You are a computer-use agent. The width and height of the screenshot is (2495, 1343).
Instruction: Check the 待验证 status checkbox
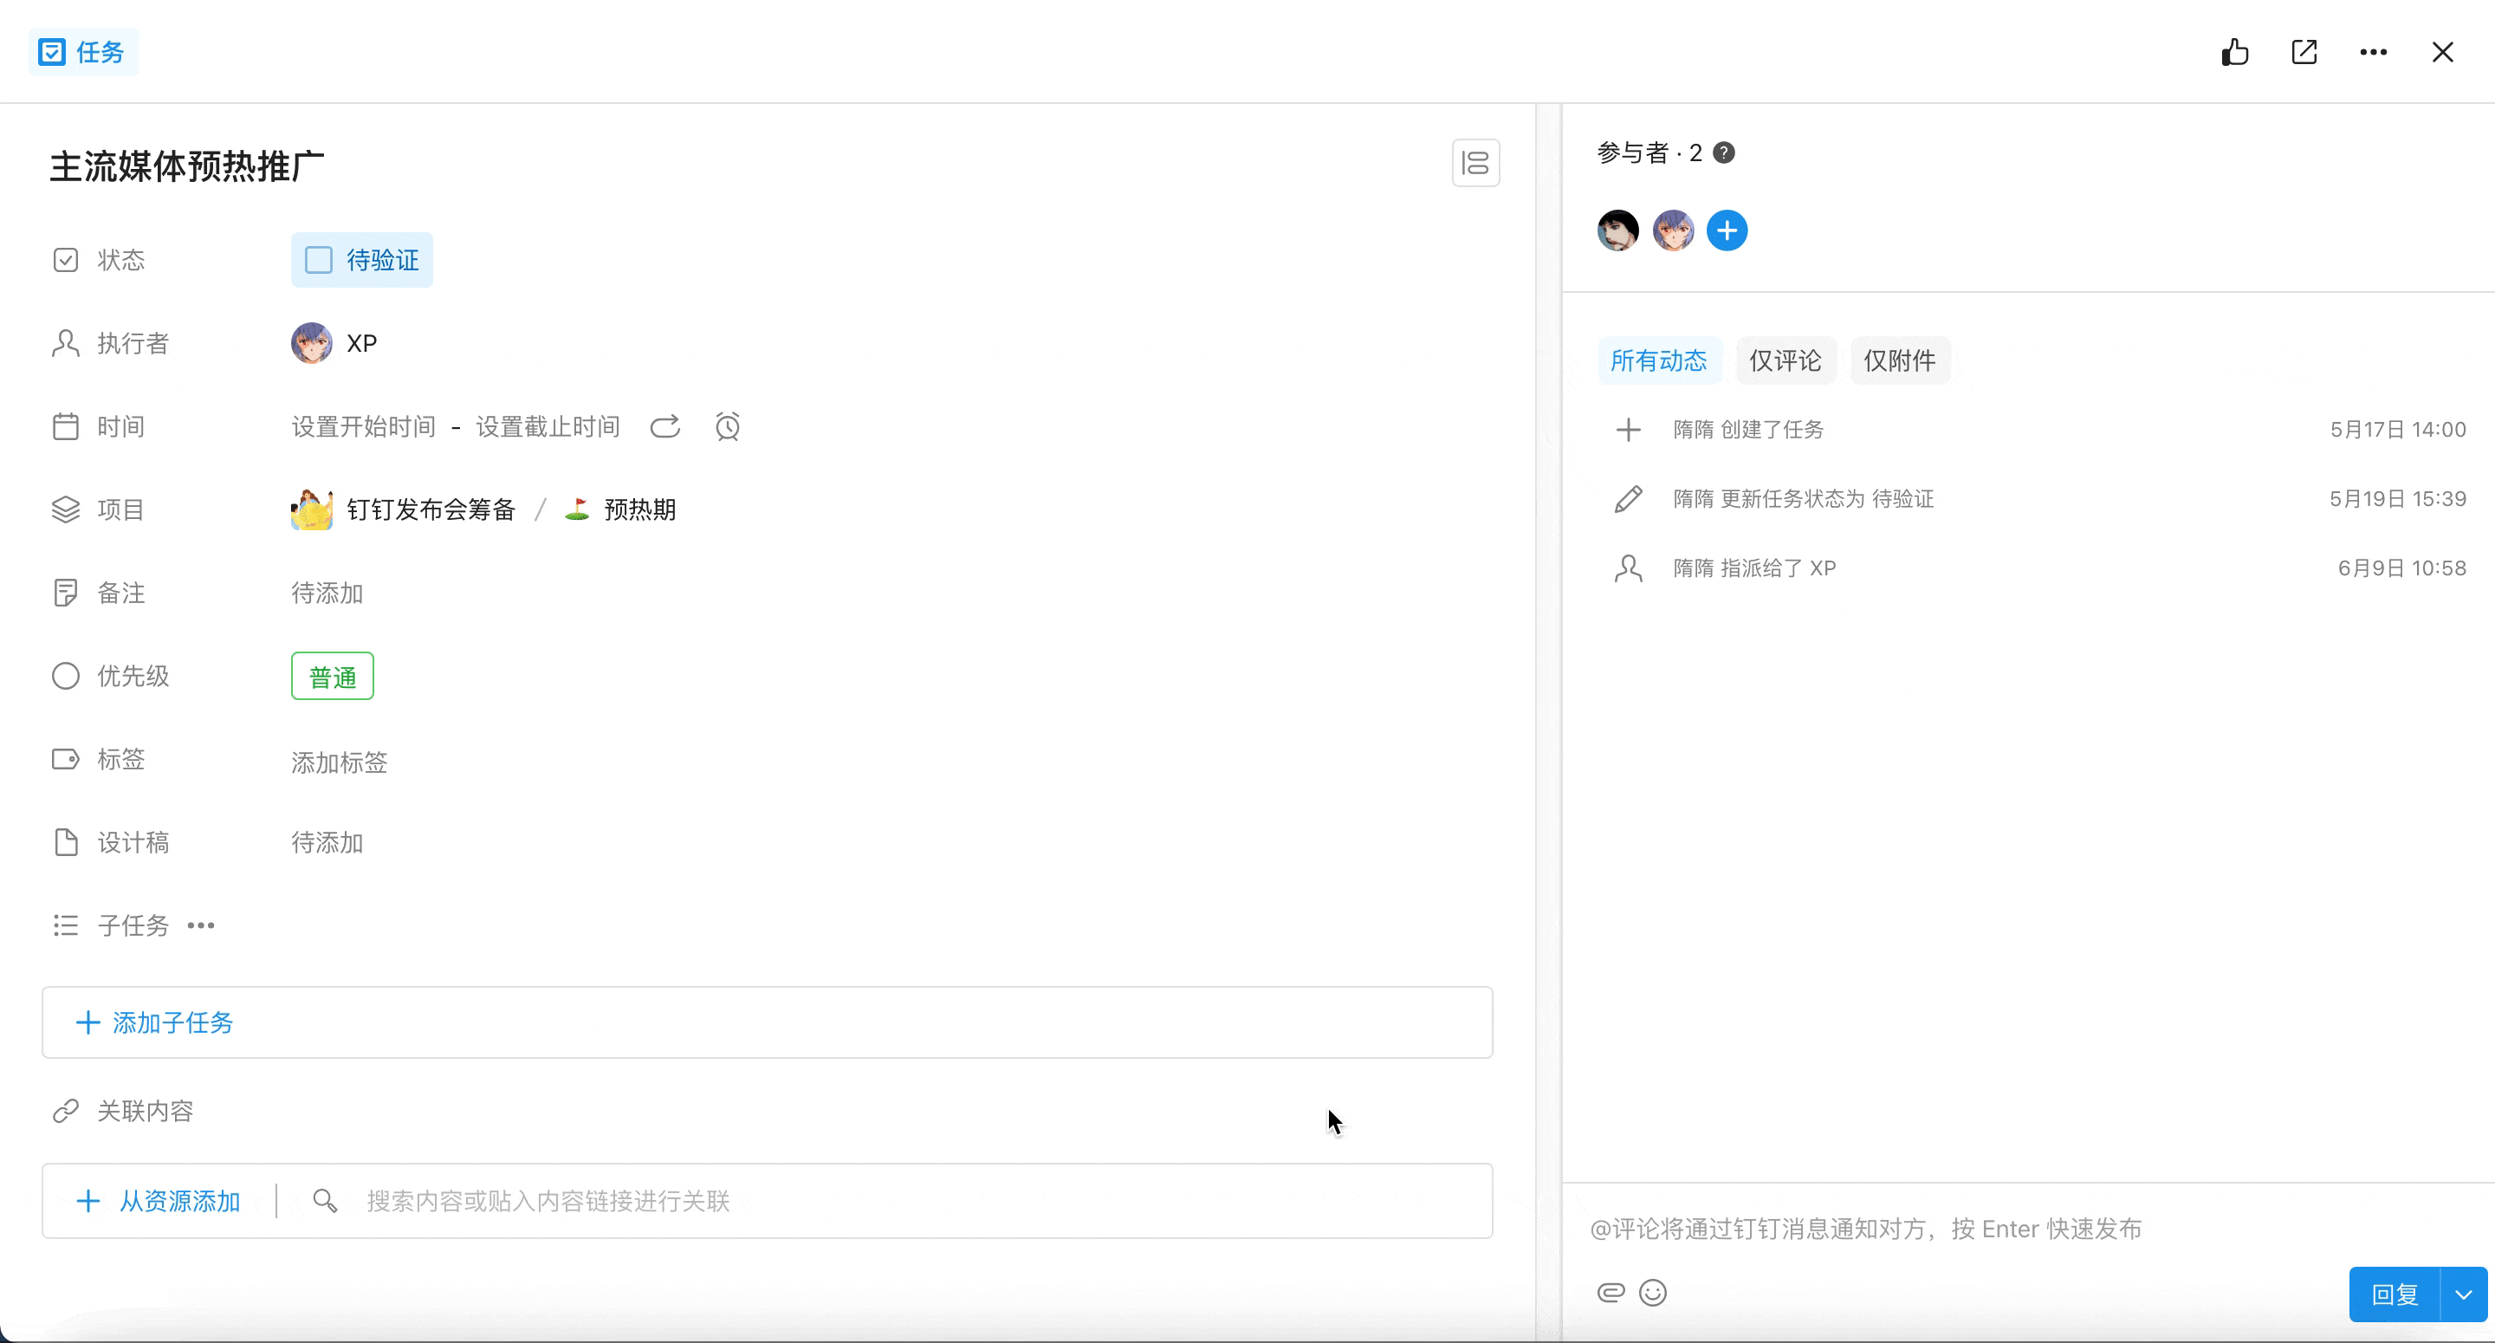(319, 260)
